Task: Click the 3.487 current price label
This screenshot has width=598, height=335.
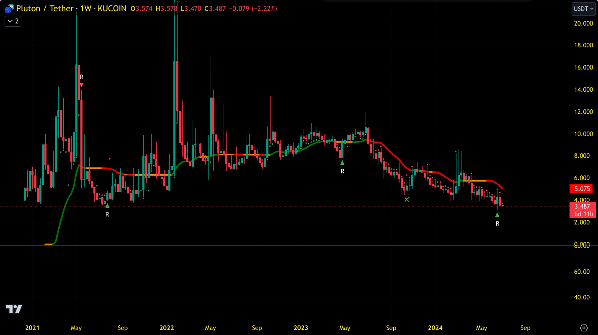Action: [x=583, y=206]
